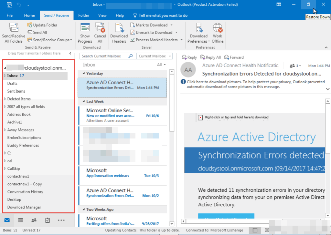
Task: Open the Download Preferences menu
Action: tap(199, 33)
